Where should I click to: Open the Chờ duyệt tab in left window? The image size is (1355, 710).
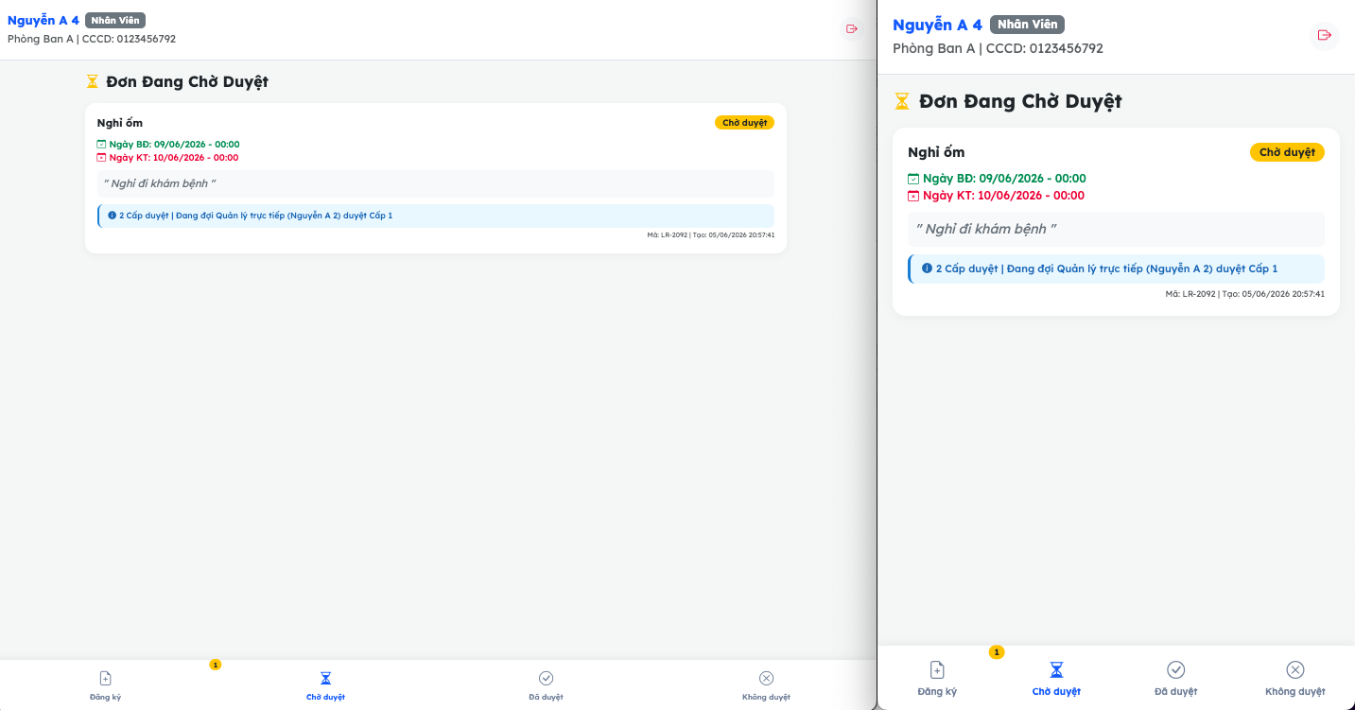(x=325, y=685)
